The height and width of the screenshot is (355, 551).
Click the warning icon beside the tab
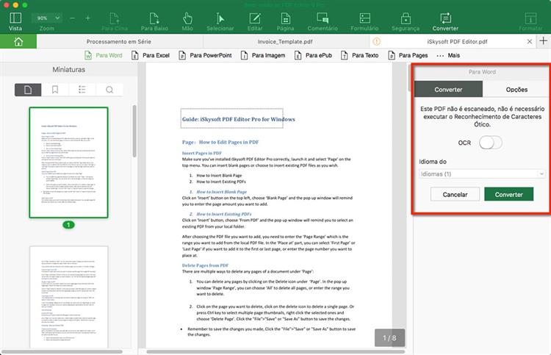coord(376,41)
